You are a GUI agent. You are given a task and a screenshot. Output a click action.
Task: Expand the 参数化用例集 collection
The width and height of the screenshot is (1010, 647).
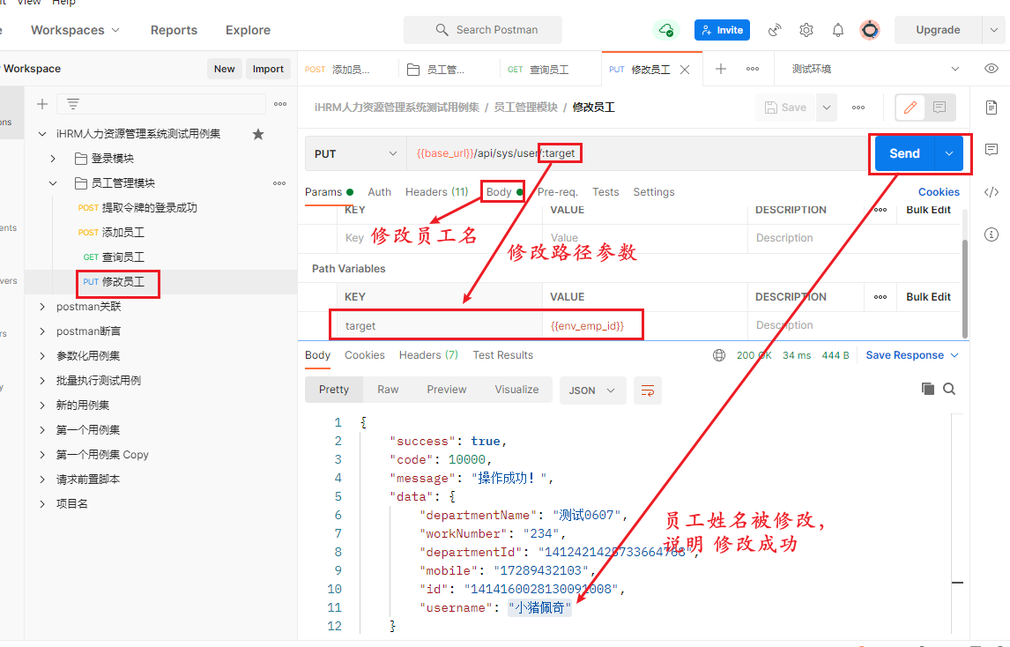[42, 356]
